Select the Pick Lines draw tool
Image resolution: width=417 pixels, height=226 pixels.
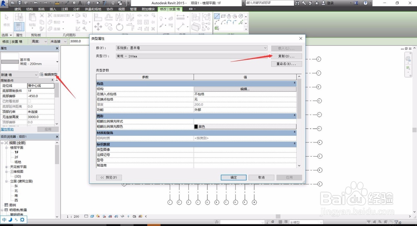(x=241, y=23)
